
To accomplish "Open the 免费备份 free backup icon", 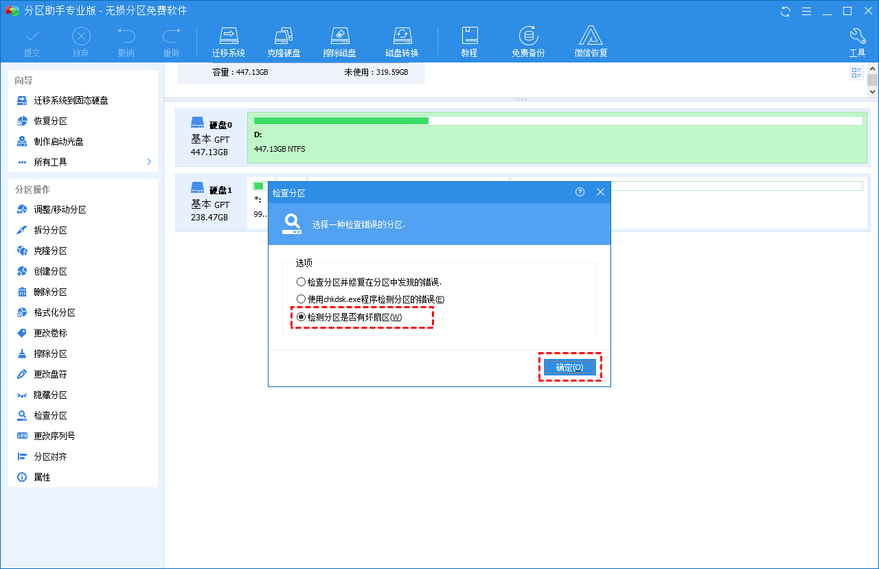I will point(528,43).
